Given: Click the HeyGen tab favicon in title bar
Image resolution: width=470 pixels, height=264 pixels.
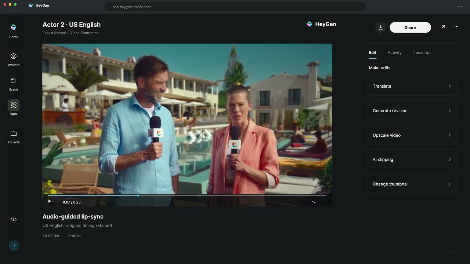Looking at the screenshot, I should pos(31,5).
